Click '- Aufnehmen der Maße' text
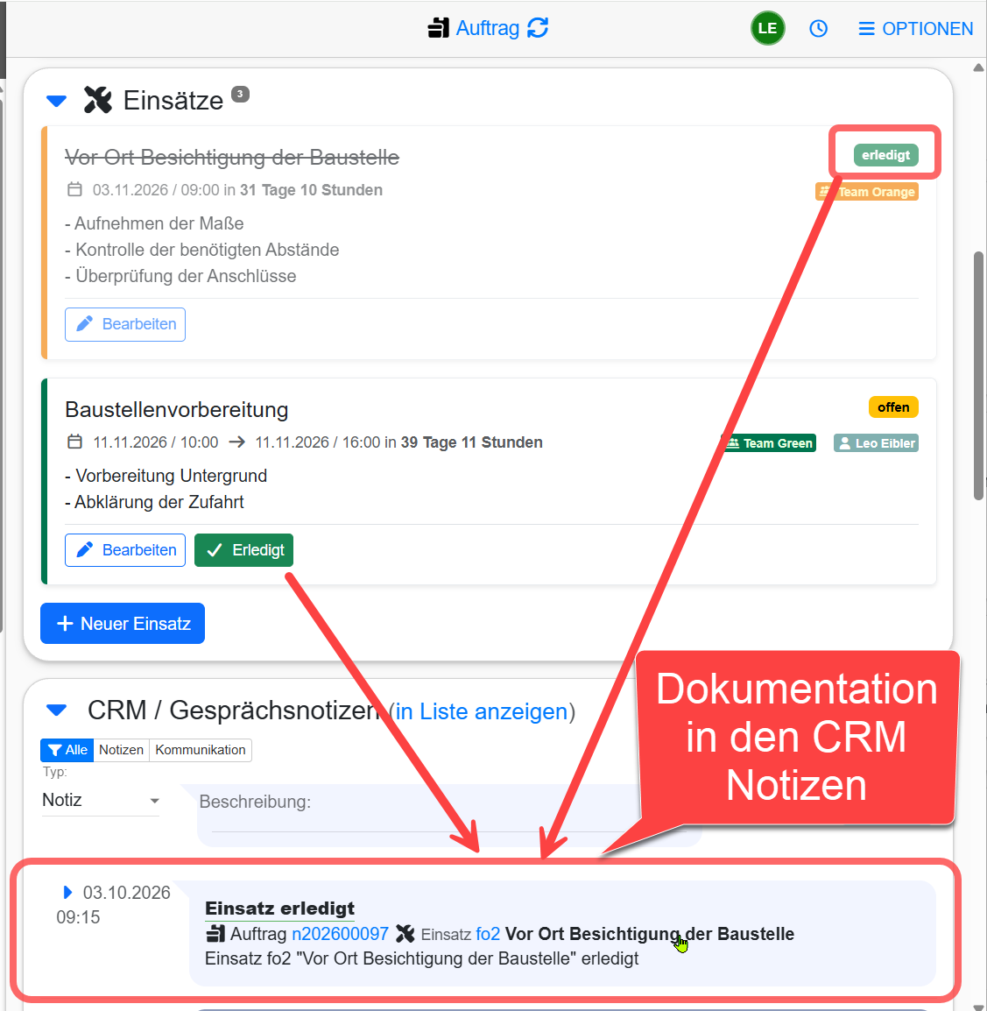This screenshot has width=987, height=1011. coord(155,223)
